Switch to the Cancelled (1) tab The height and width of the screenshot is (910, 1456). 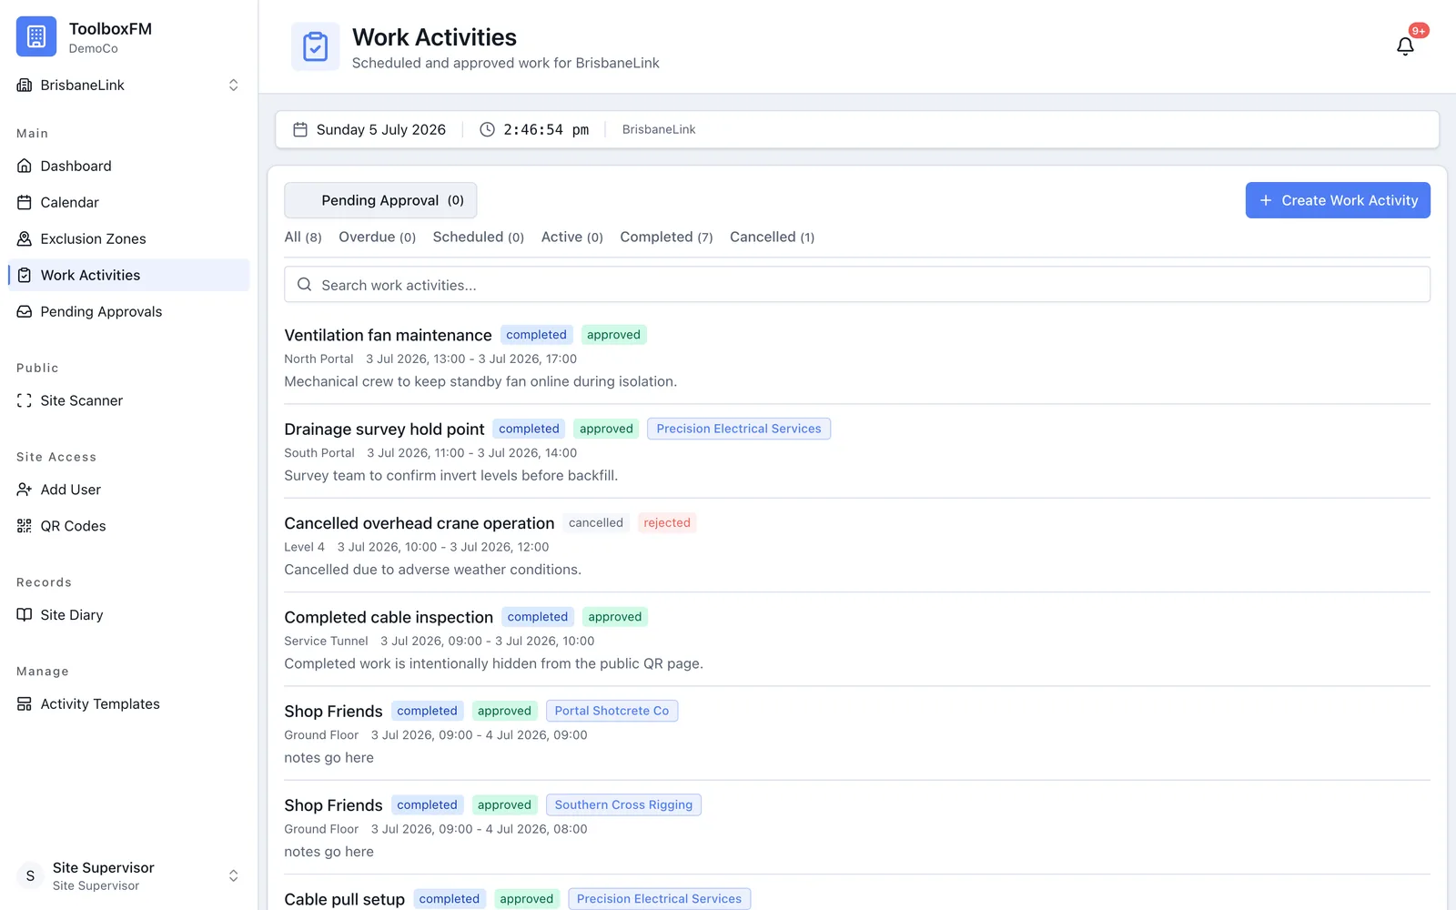point(772,237)
